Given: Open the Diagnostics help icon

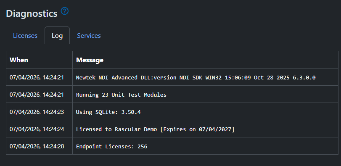Looking at the screenshot, I should click(65, 11).
